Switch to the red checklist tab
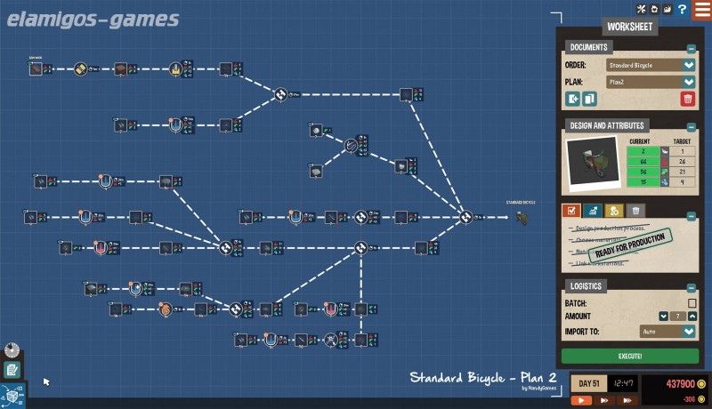 pos(572,211)
